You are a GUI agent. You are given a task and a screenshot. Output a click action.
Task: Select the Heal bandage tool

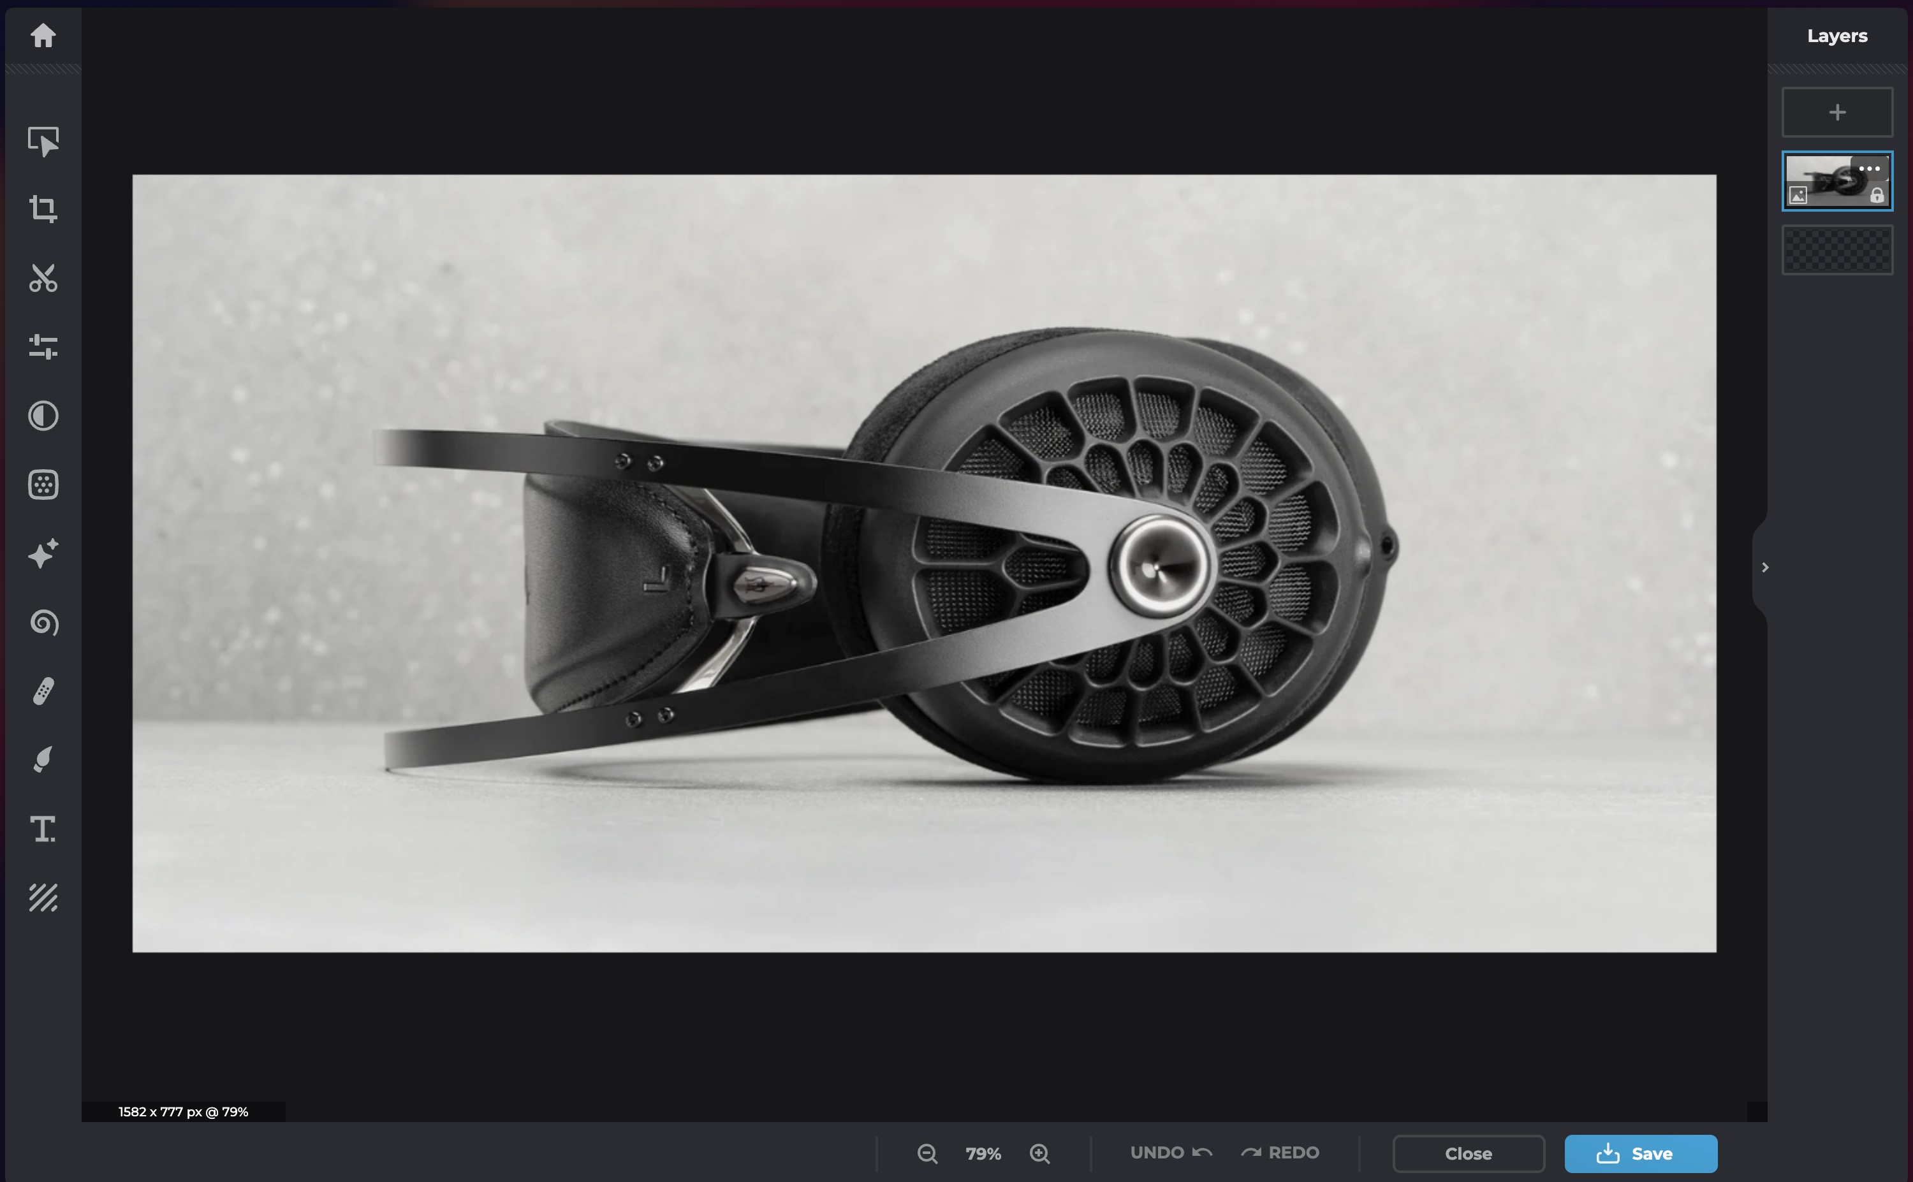[43, 691]
